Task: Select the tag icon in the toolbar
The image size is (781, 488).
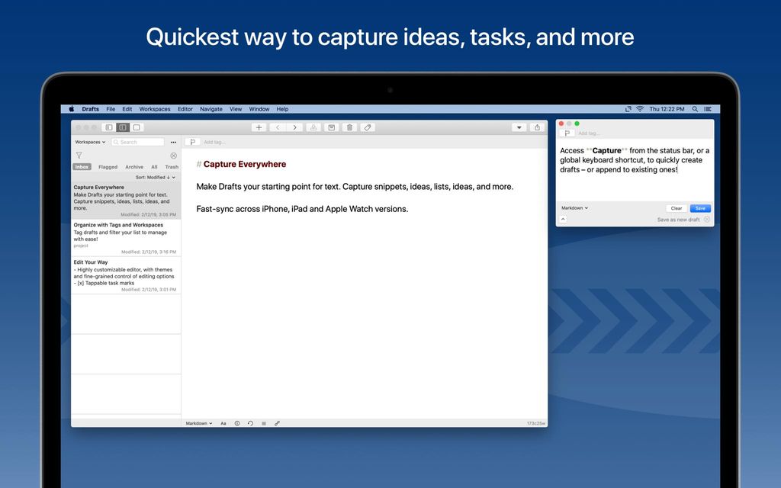Action: (x=368, y=127)
